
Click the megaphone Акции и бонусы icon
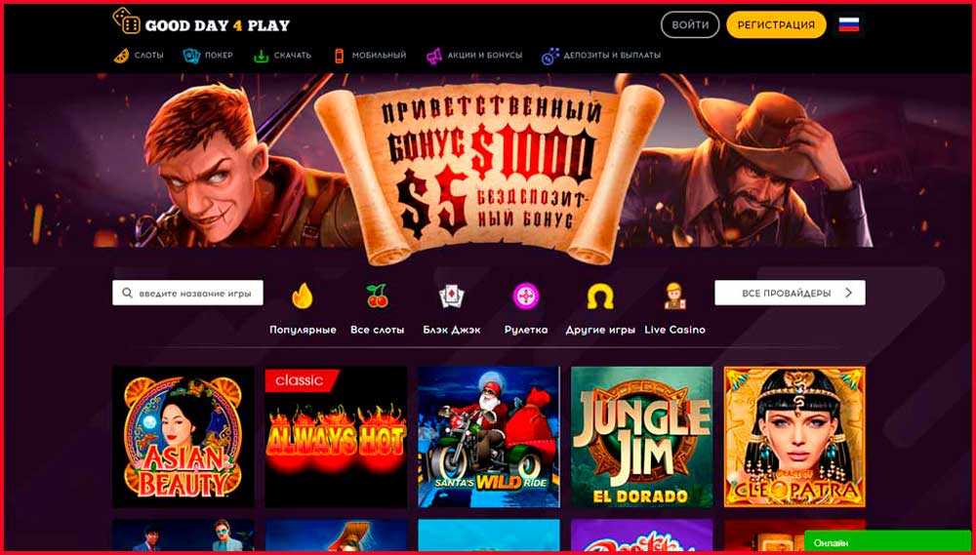434,56
